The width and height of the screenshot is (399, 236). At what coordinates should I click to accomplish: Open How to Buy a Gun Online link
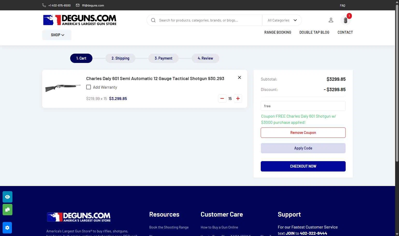[x=219, y=227]
